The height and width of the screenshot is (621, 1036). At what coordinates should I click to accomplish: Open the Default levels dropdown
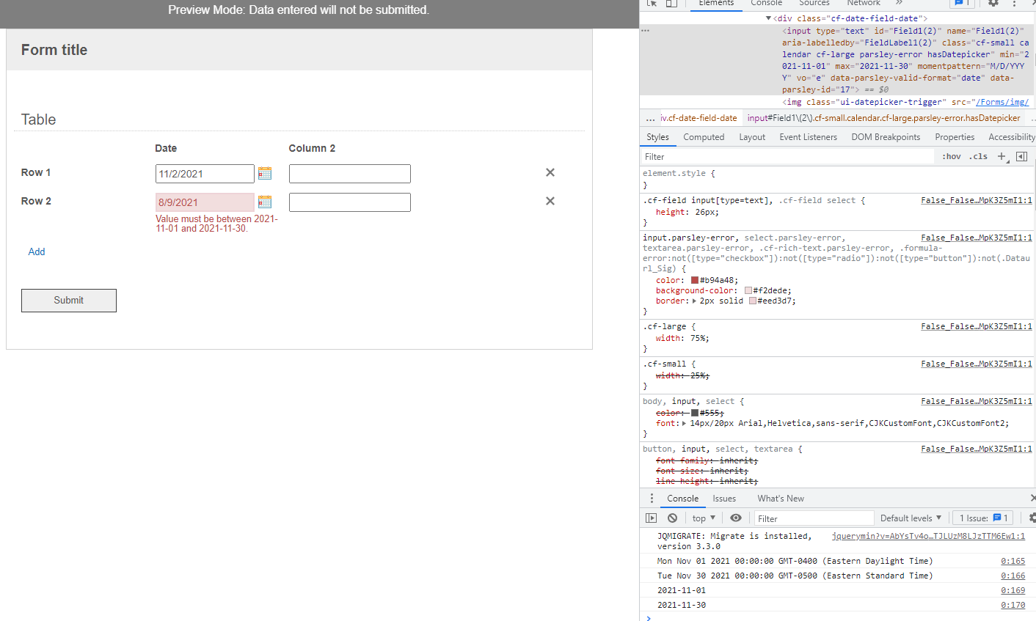click(911, 518)
